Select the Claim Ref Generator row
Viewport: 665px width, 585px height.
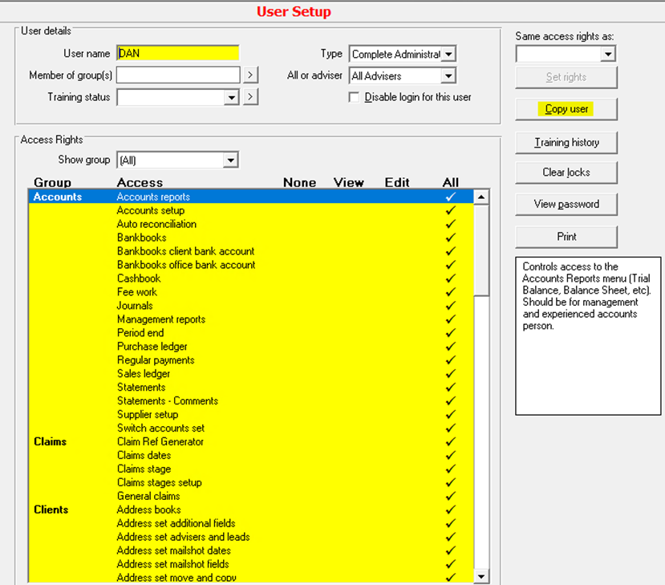tap(250, 441)
